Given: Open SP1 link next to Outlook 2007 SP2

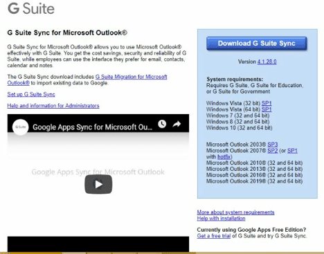Looking at the screenshot, I should click(292, 151).
